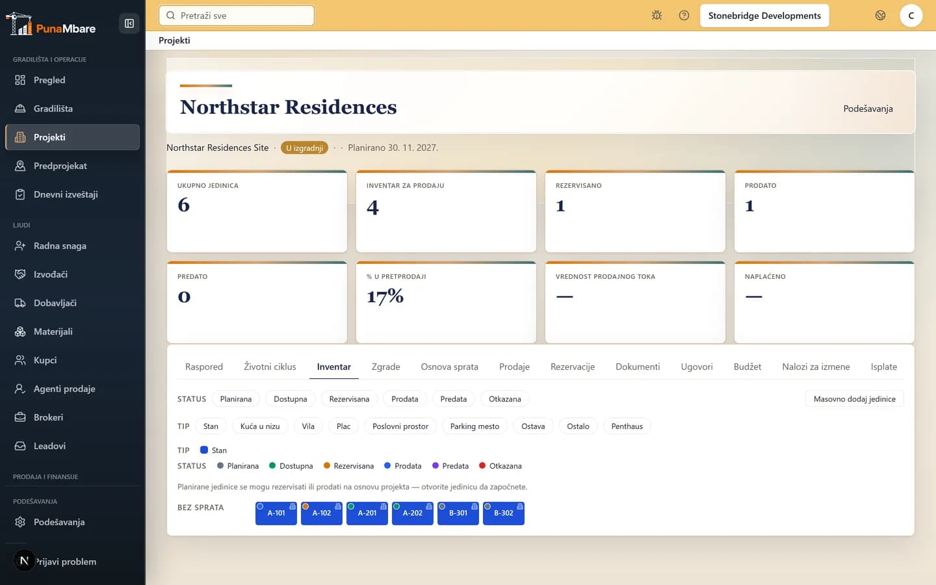Open unit A-202 tile

pyautogui.click(x=413, y=513)
